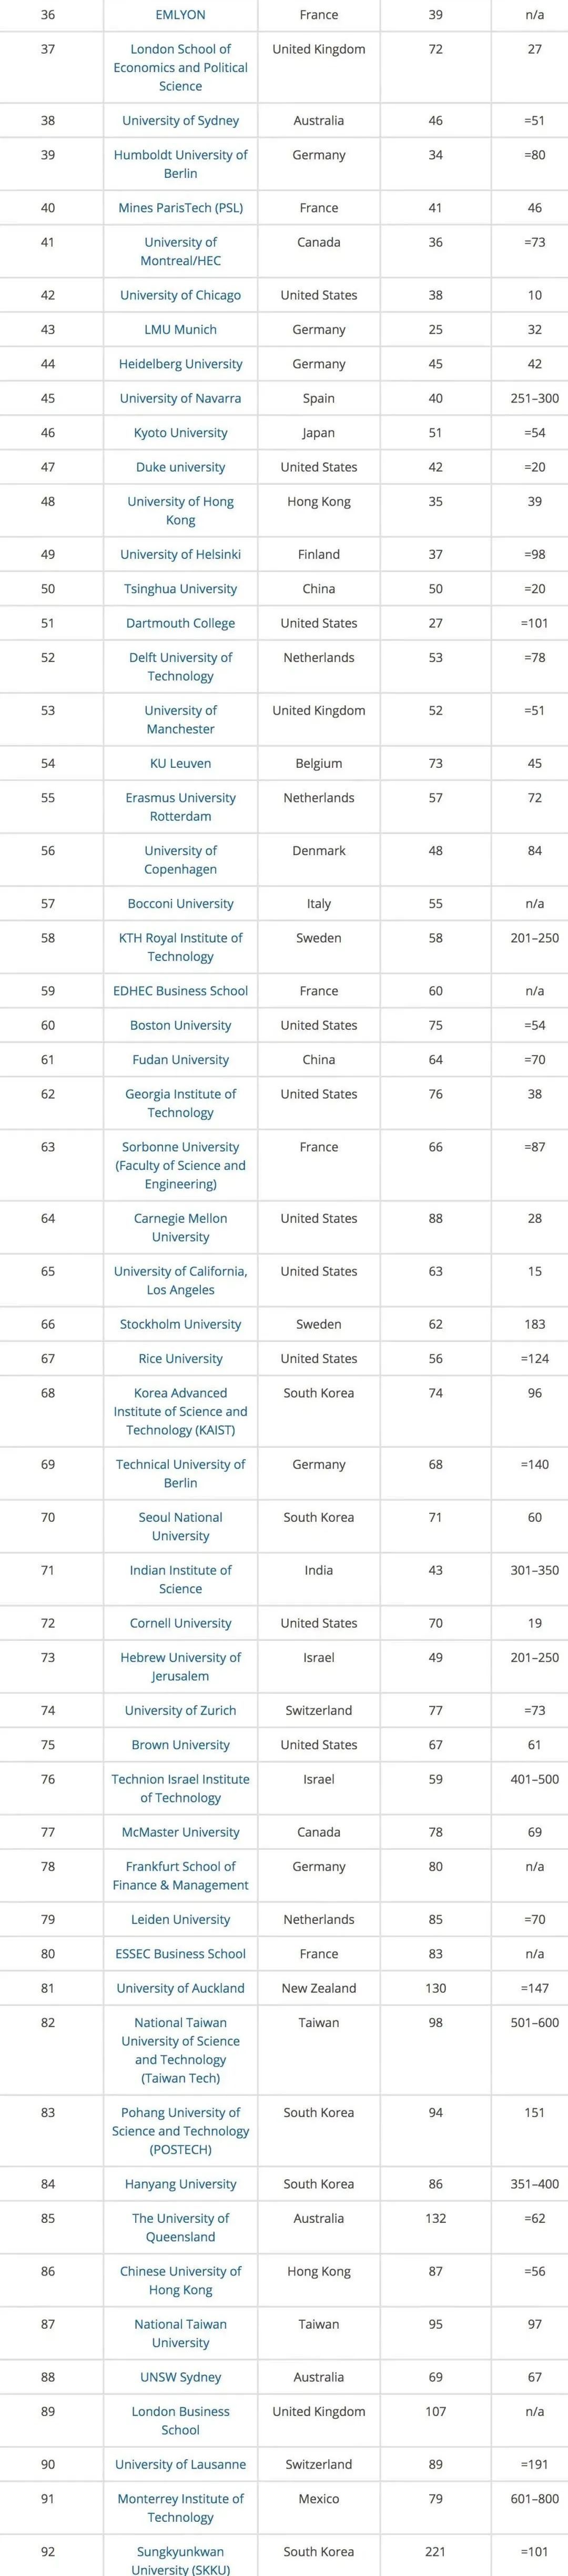Click the McMaster University link
This screenshot has width=568, height=2576.
click(x=180, y=1832)
